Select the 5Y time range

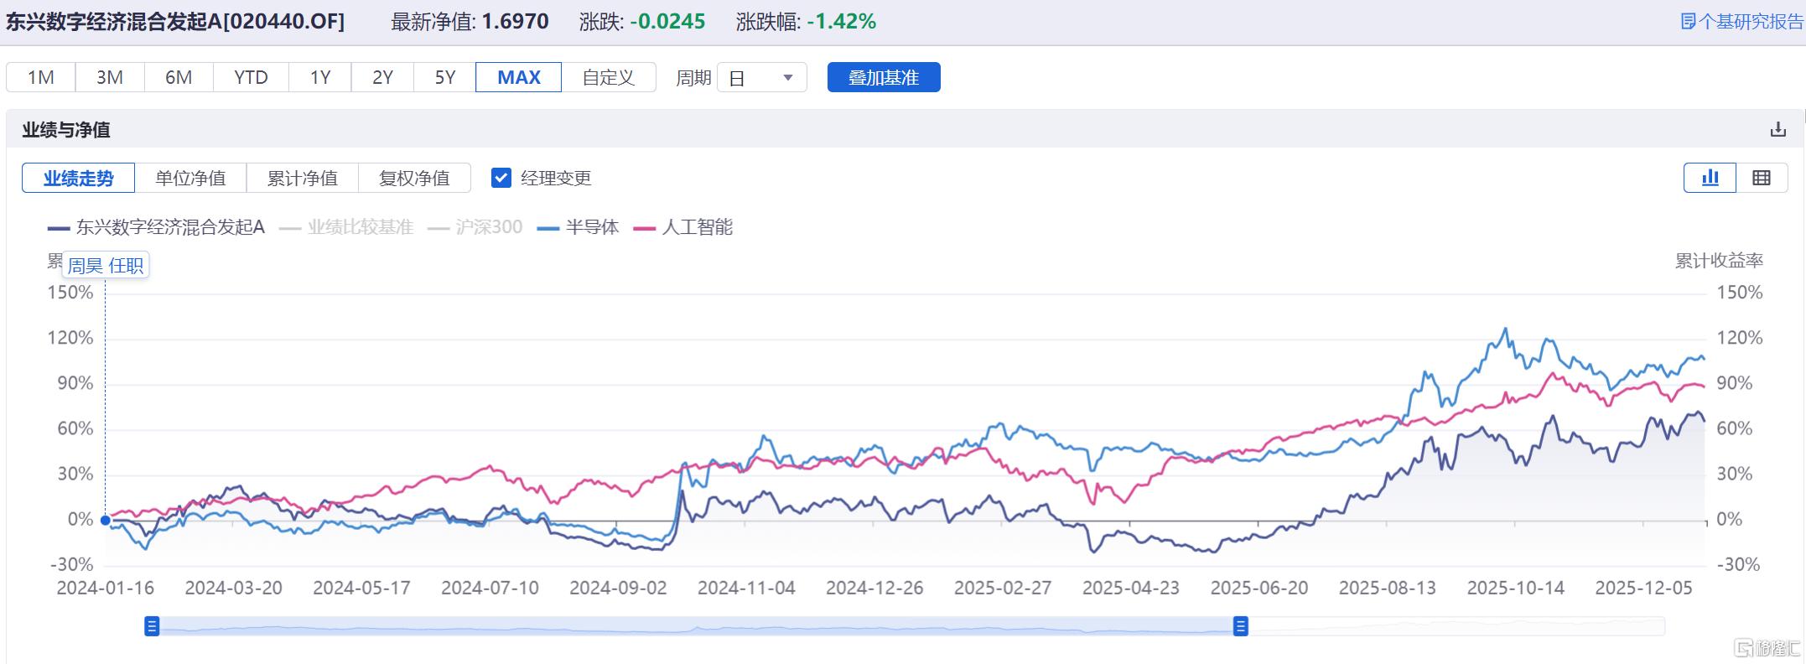(444, 78)
